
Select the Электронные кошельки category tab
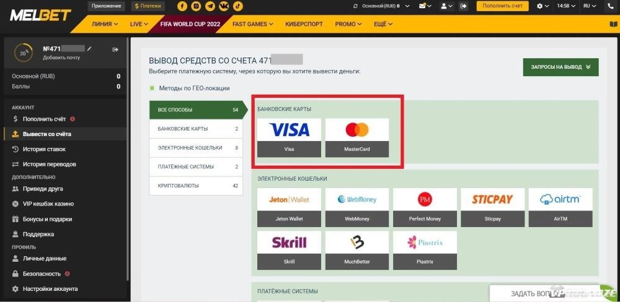pos(196,148)
